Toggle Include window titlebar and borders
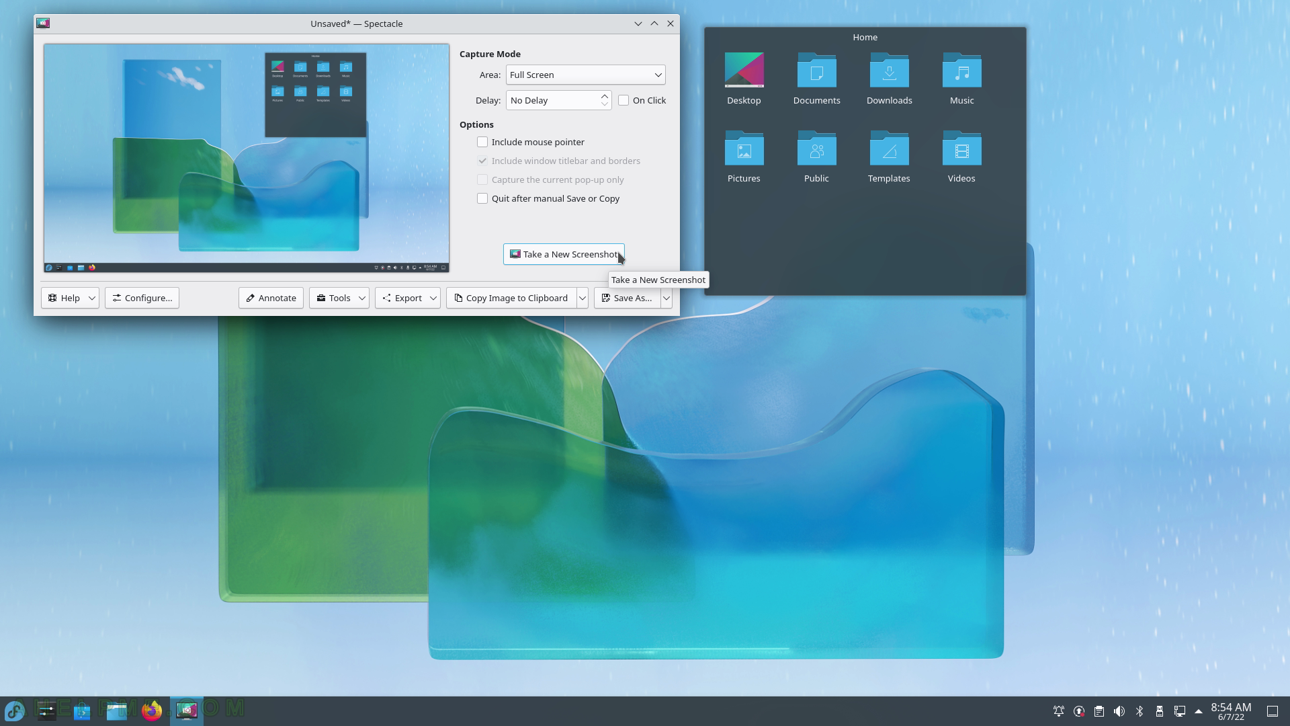This screenshot has height=726, width=1290. coord(482,161)
